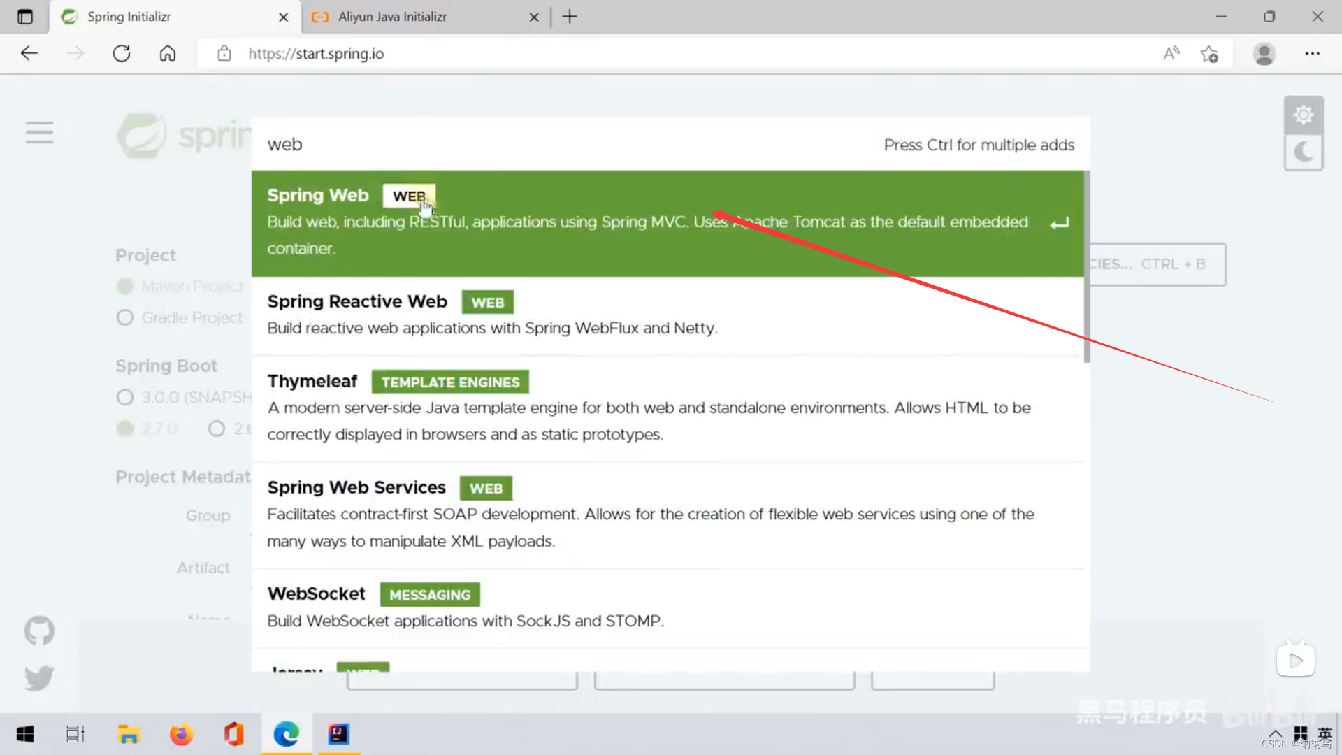Switch to dark theme moon icon

1304,152
